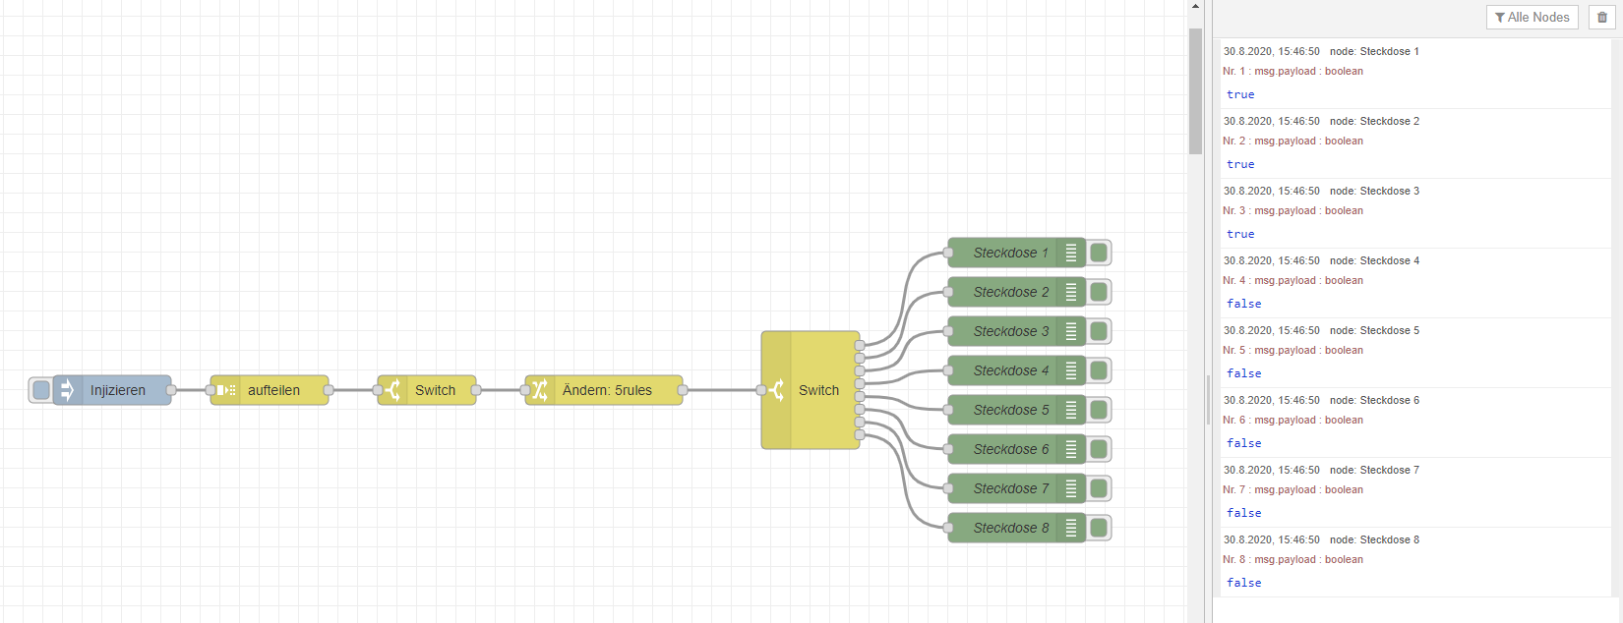Image resolution: width=1623 pixels, height=623 pixels.
Task: Click the false value of message Nr. 8
Action: pos(1243,583)
